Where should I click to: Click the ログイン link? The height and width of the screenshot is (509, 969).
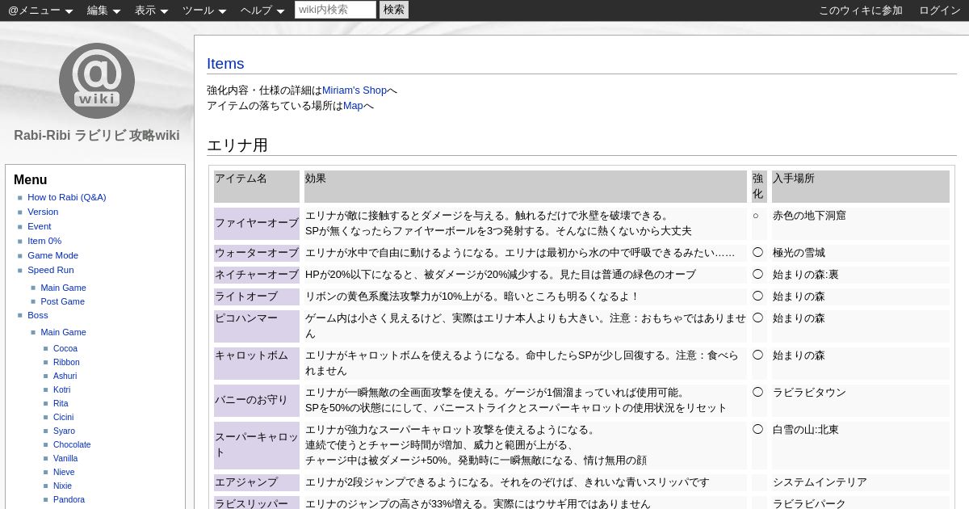coord(940,11)
